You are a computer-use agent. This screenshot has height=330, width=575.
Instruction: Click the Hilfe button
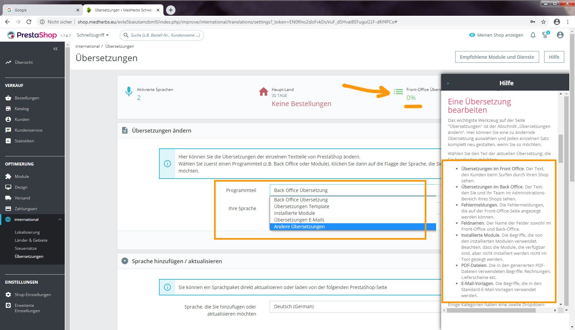coord(554,57)
